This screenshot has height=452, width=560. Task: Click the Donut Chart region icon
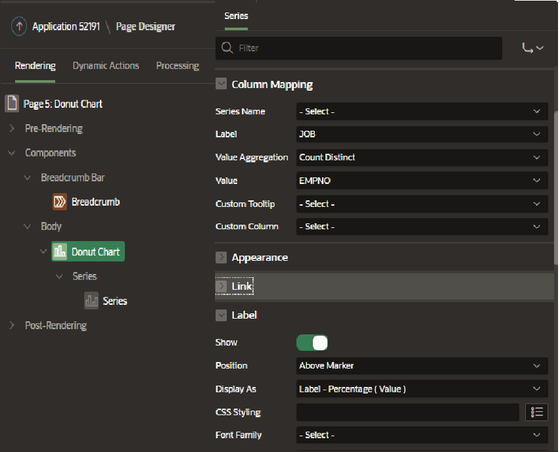(60, 252)
